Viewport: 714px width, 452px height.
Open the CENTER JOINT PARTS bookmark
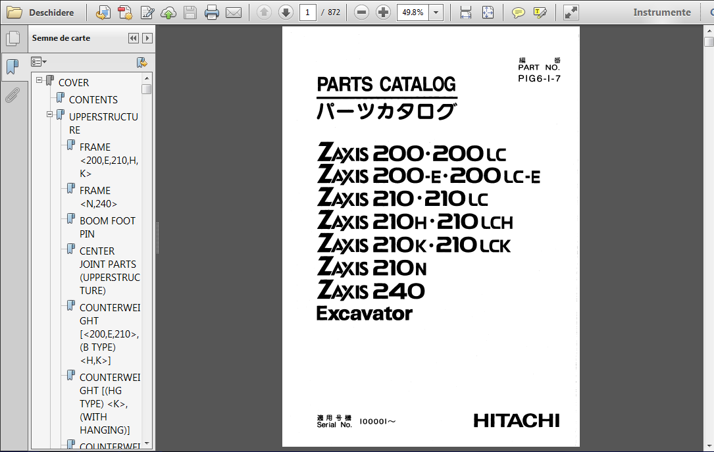110,271
